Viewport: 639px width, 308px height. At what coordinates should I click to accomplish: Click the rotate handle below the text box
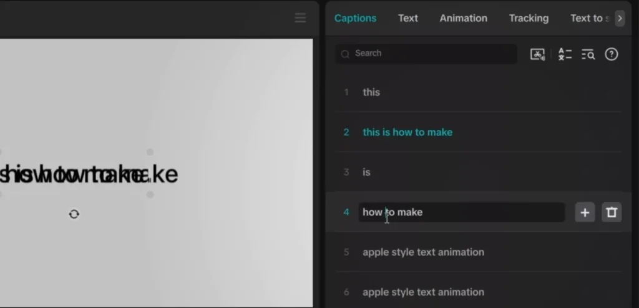pos(74,214)
